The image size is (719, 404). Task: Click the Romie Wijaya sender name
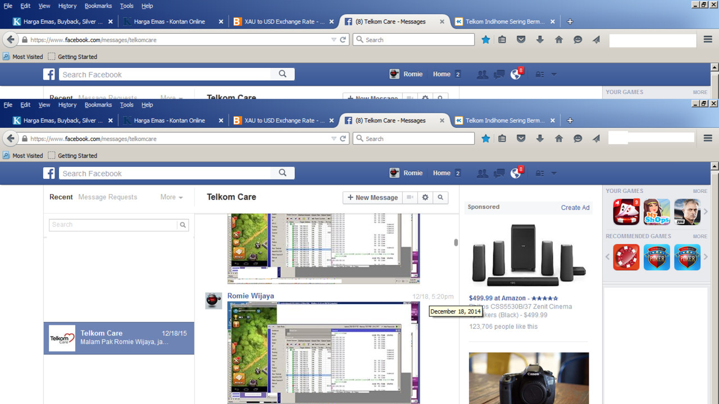[251, 296]
